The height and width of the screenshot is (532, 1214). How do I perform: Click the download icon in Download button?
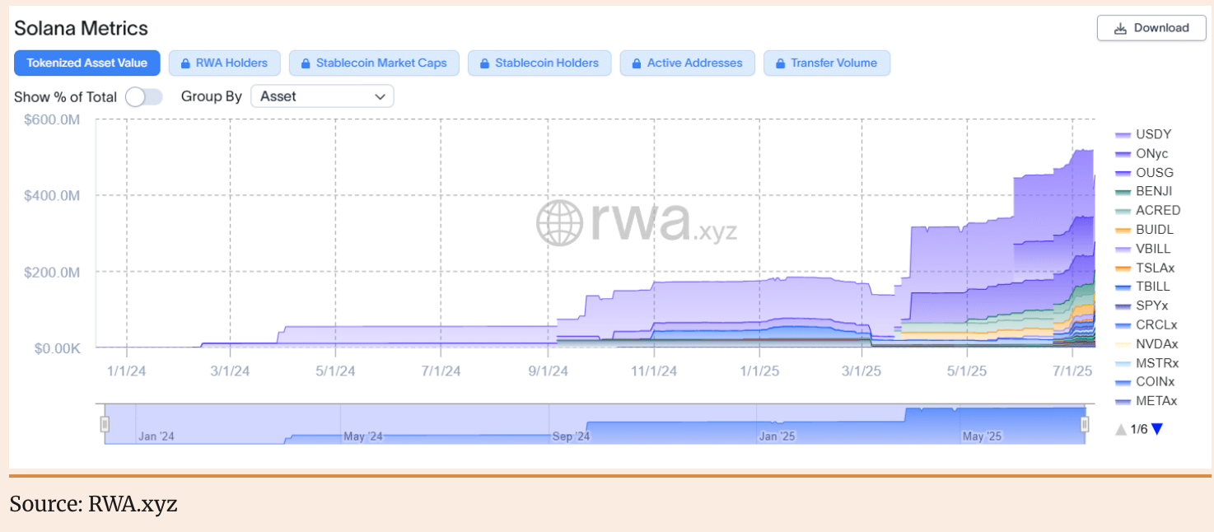tap(1120, 29)
